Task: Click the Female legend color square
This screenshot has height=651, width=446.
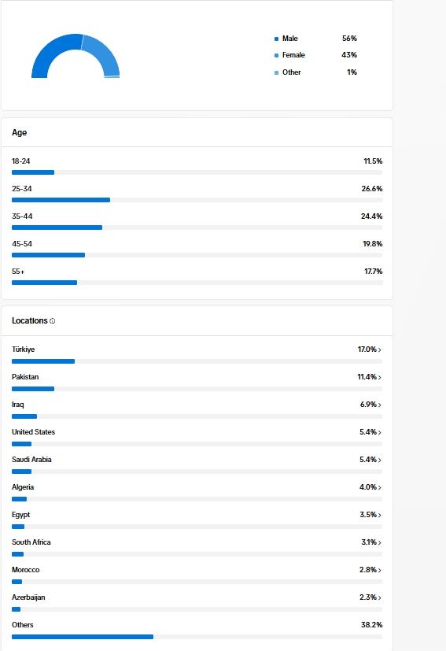Action: [276, 56]
